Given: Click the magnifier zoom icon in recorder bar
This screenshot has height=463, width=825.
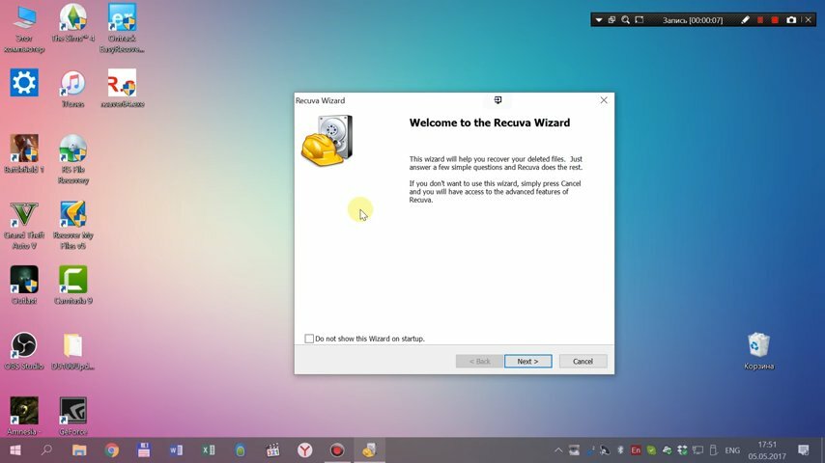Looking at the screenshot, I should click(x=625, y=20).
